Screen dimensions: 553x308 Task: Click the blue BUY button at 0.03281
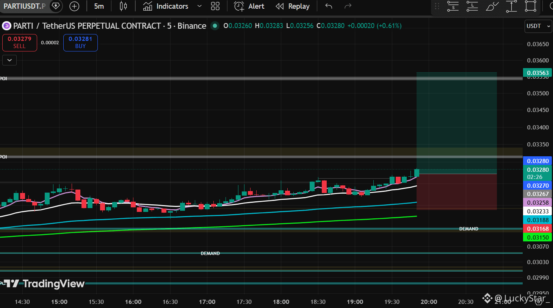click(80, 42)
